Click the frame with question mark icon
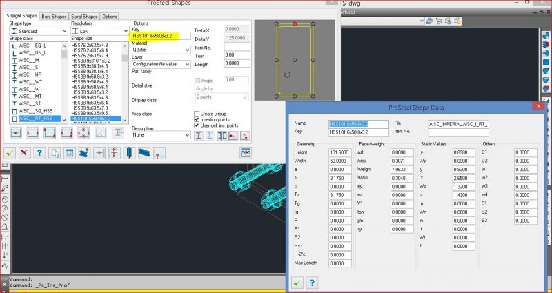The width and height of the screenshot is (552, 293). (159, 153)
